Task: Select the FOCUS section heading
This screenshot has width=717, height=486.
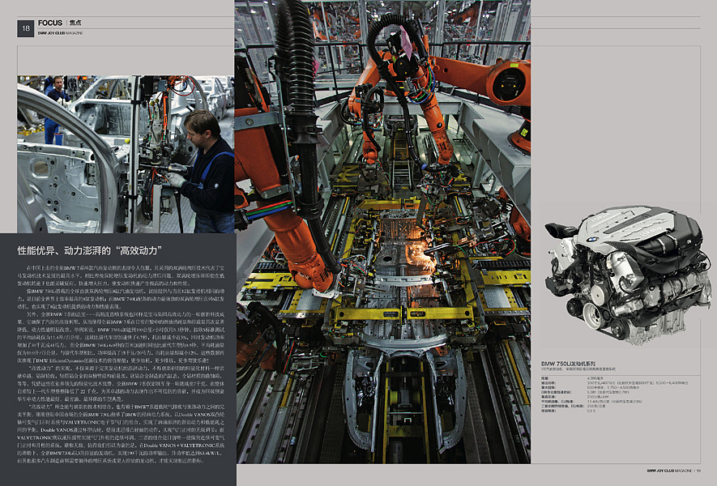Action: [x=50, y=23]
